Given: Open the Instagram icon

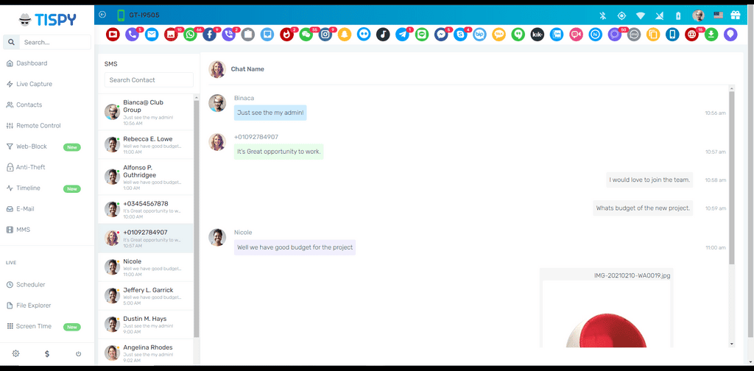Looking at the screenshot, I should tap(325, 34).
